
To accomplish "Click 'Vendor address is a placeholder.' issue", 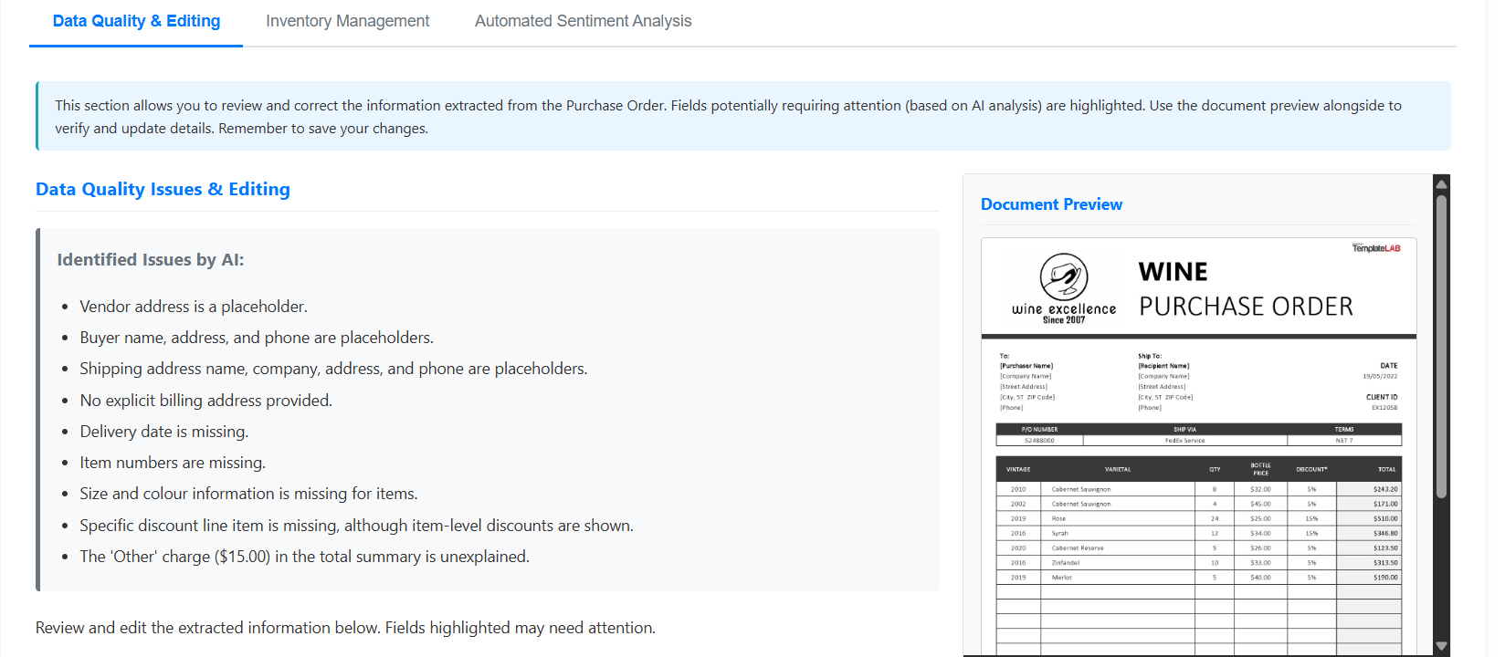I will tap(194, 307).
